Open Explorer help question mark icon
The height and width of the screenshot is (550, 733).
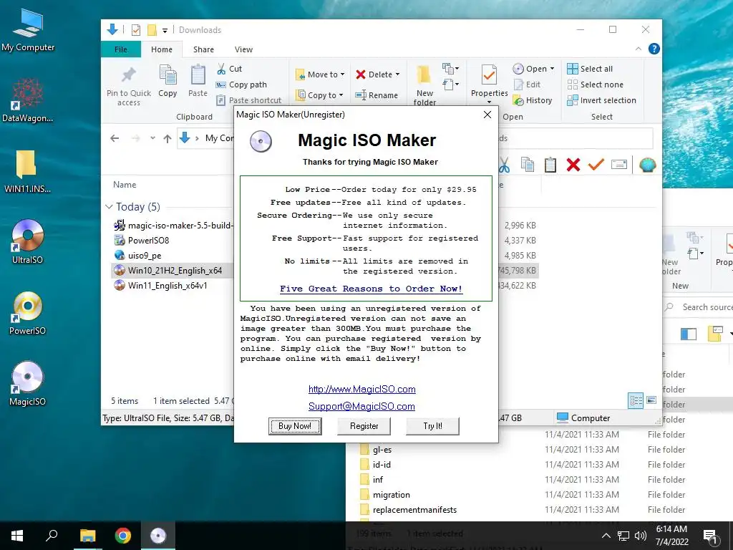654,49
